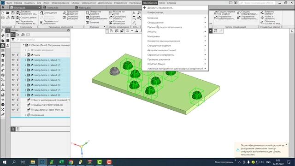Open dropdown arrow next to zoom icon
Viewport: 295px width, 166px height.
pyautogui.click(x=132, y=31)
